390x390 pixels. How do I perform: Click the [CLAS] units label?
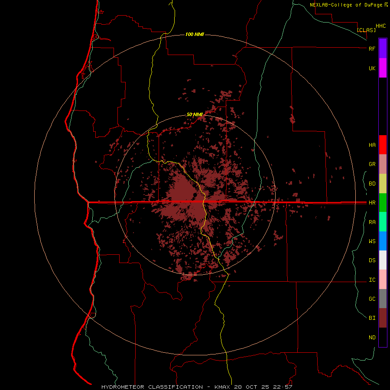(366, 30)
